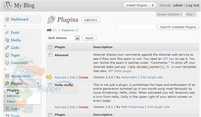Click Search Installed Plugins button

[x=178, y=27]
